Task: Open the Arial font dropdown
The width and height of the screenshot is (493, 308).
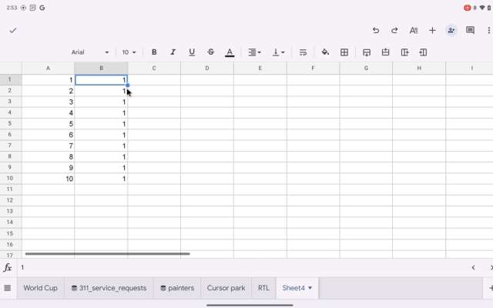Action: tap(90, 52)
